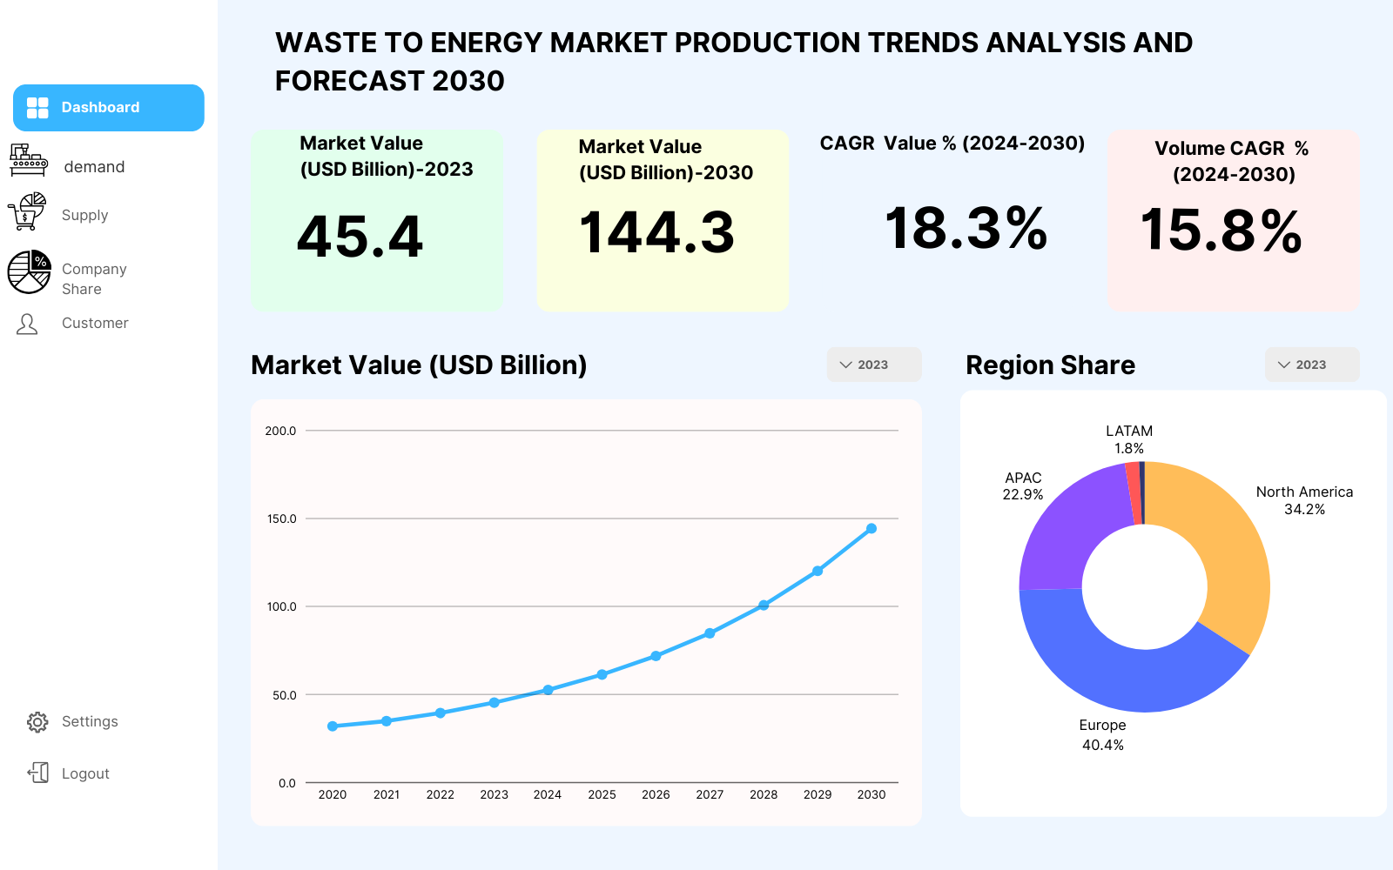Click the Settings gear icon
The width and height of the screenshot is (1393, 870).
[37, 722]
